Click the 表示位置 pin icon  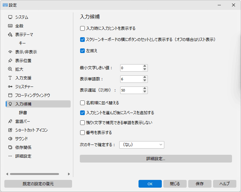[10, 60]
